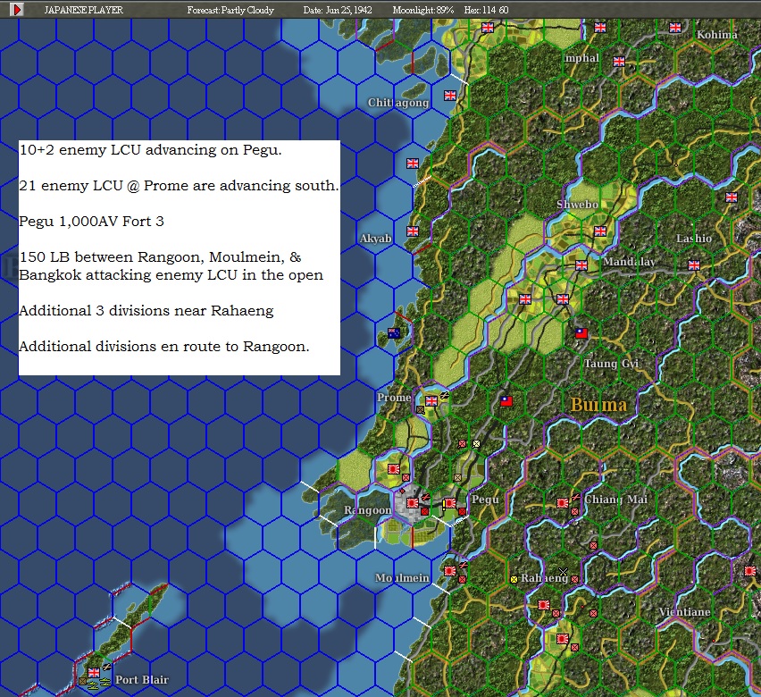Select Chinese flag near Taung Gyi
This screenshot has width=761, height=697.
point(581,333)
